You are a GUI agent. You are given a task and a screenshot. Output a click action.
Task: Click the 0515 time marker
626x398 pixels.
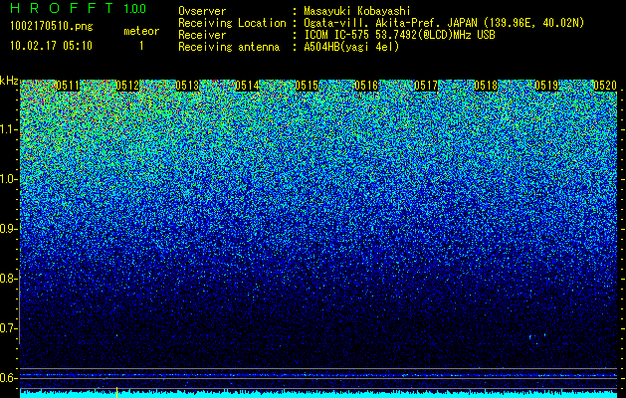[307, 86]
